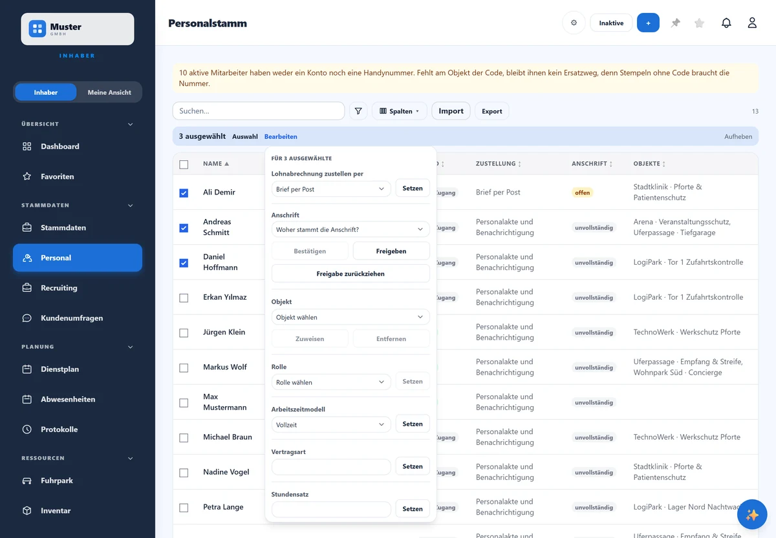Focus the Suchen search field
This screenshot has height=538, width=776.
click(259, 111)
